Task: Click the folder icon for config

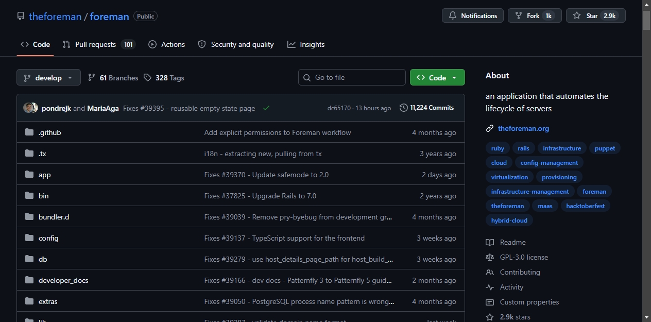Action: click(29, 238)
